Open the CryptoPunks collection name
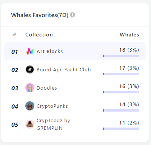Image resolution: width=151 pixels, height=145 pixels. (x=52, y=106)
